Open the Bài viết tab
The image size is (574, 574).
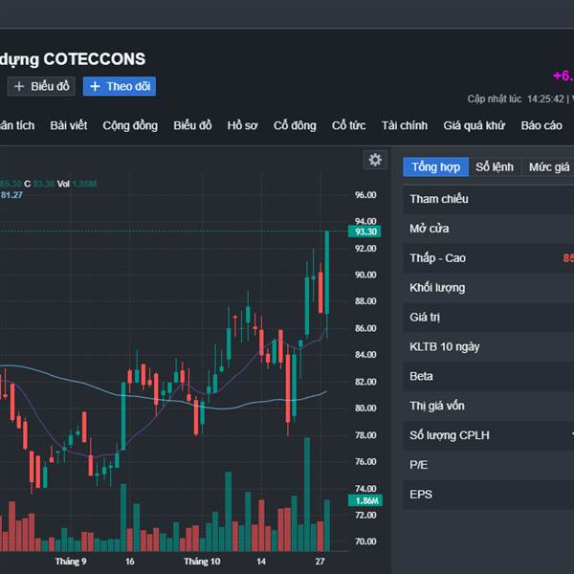coord(69,125)
